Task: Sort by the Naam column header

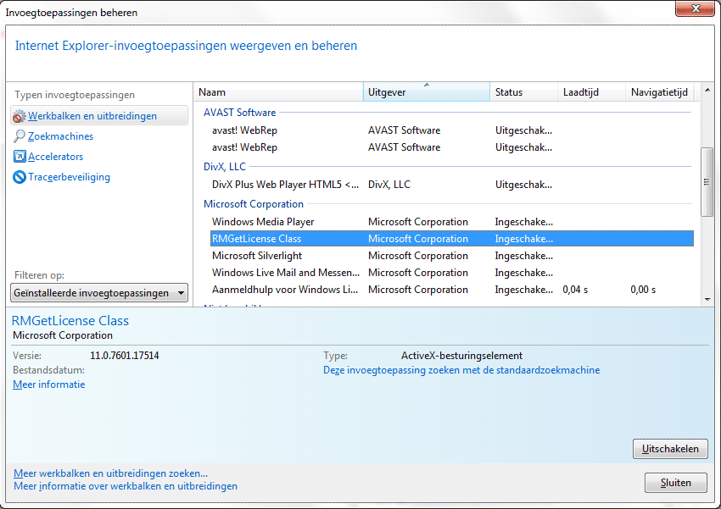Action: click(278, 92)
